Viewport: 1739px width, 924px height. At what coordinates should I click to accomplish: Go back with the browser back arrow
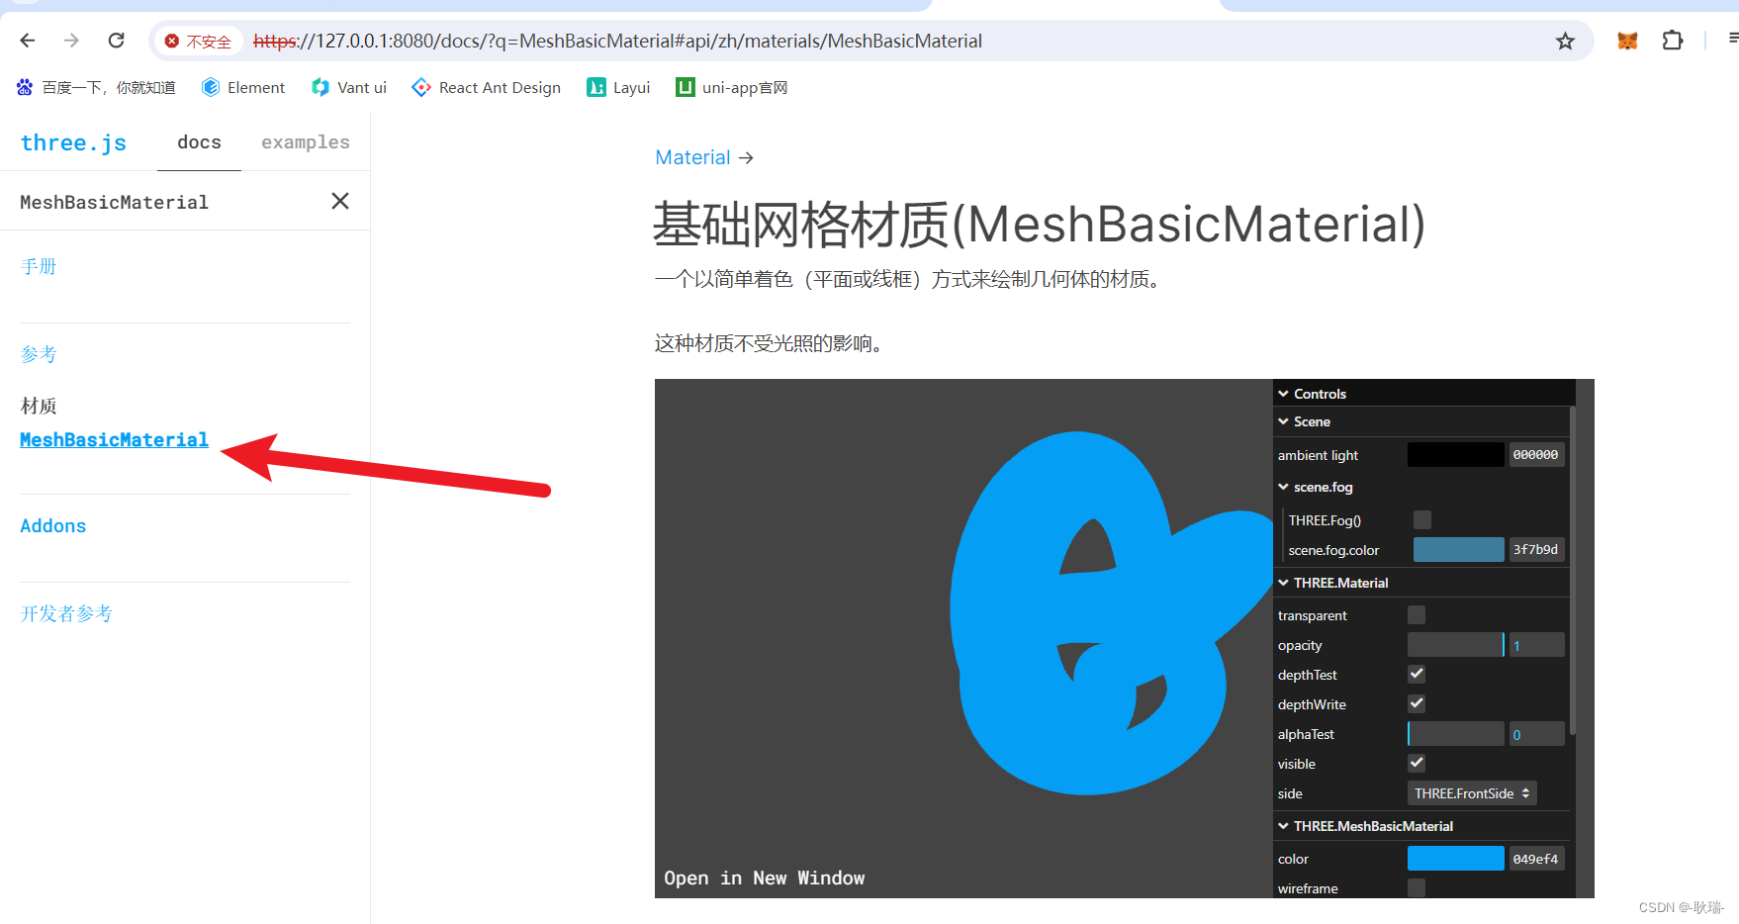pyautogui.click(x=28, y=41)
